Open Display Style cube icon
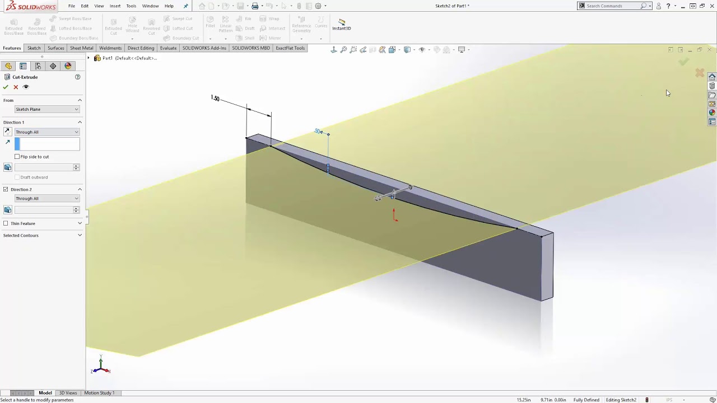The height and width of the screenshot is (403, 717). point(407,50)
